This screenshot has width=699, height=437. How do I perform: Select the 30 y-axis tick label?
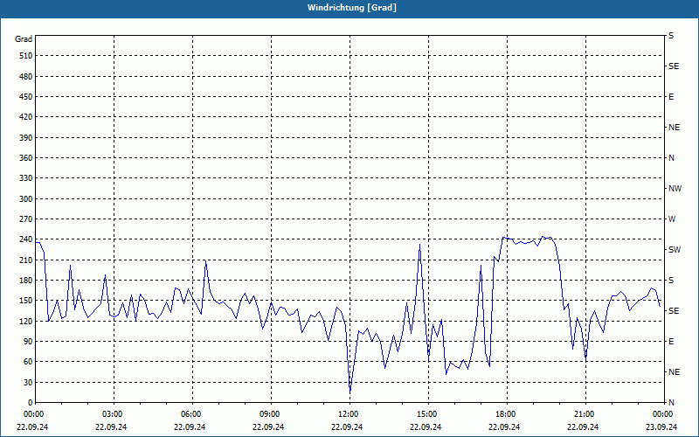coord(28,383)
